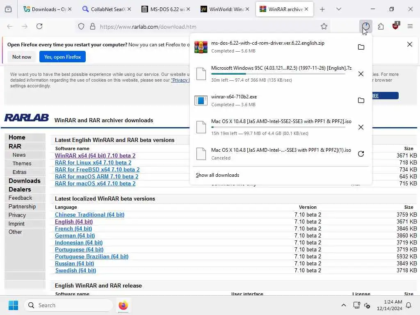Viewport: 420px width, 315px height.
Task: Cancel the Mac OS X 10.4.8 download
Action: coord(361,127)
